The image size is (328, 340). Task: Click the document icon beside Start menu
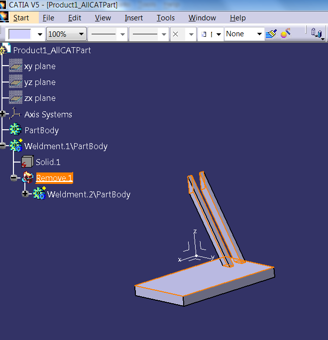click(x=4, y=17)
